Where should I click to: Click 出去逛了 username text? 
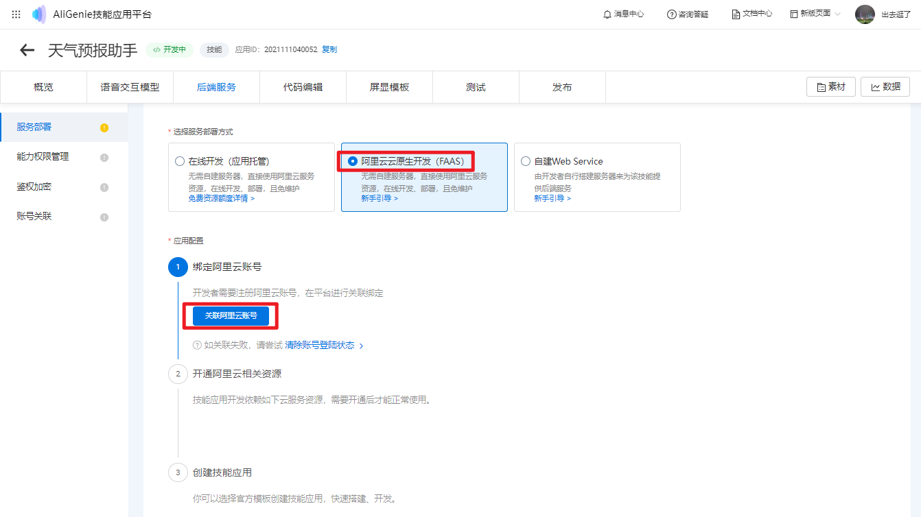tap(896, 14)
